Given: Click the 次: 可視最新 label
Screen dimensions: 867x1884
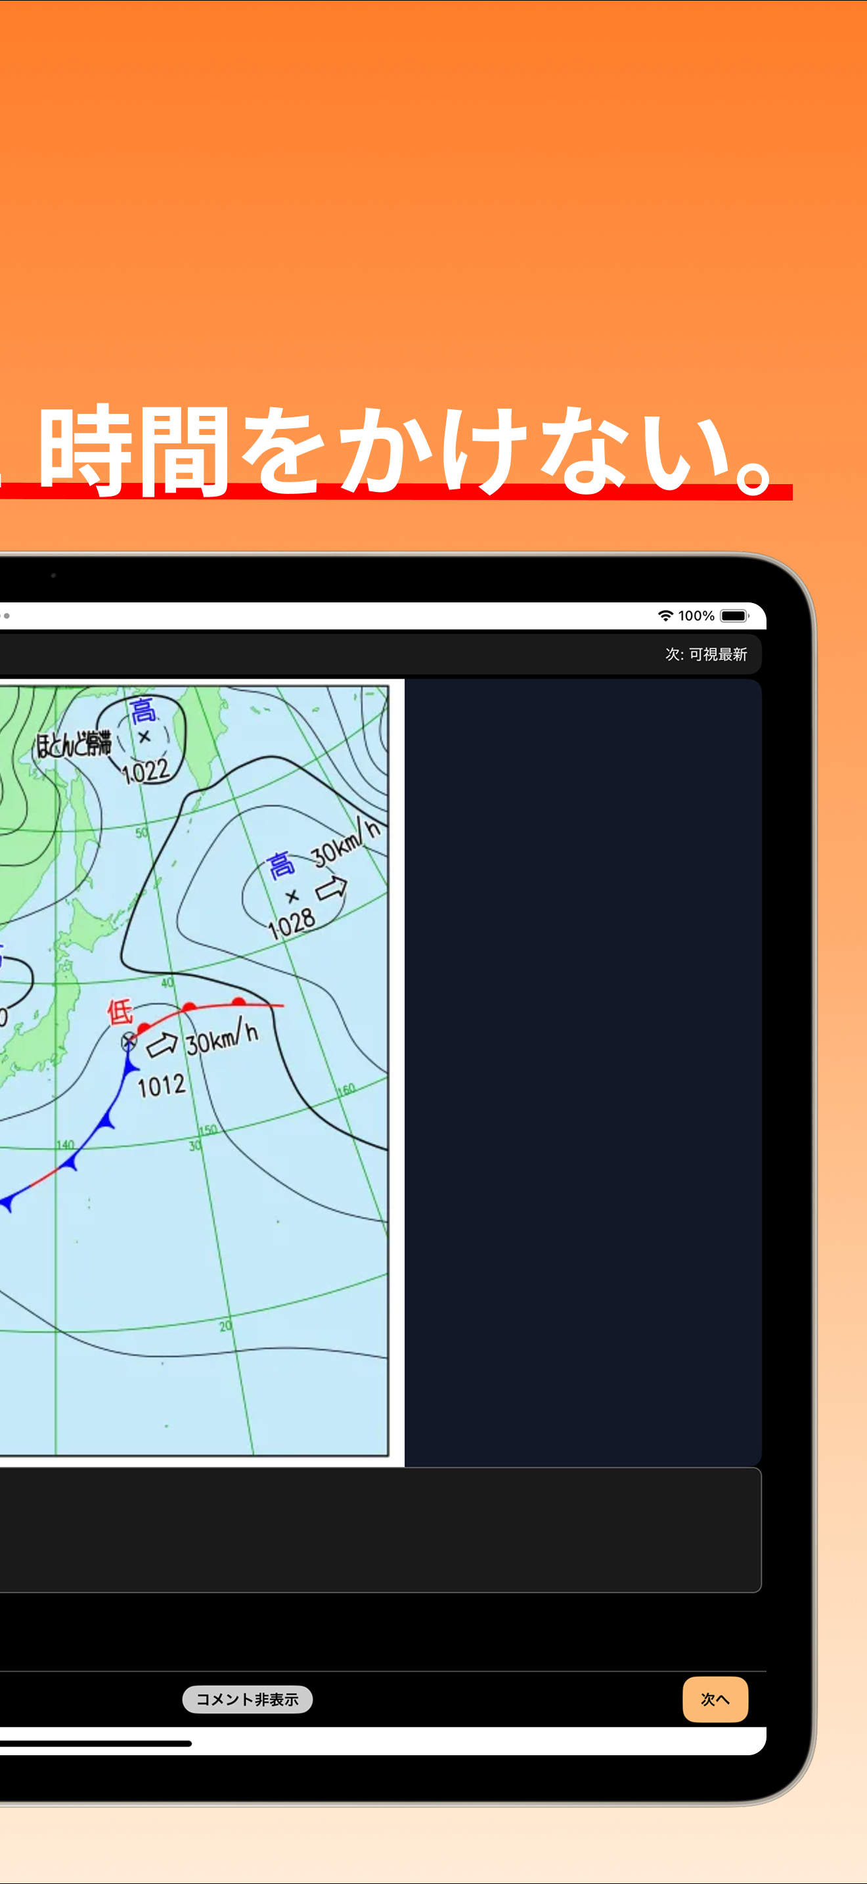Looking at the screenshot, I should coord(705,654).
